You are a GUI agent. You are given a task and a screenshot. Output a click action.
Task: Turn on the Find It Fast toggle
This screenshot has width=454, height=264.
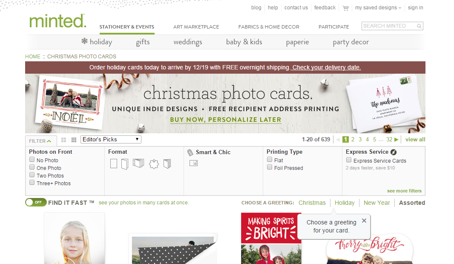pyautogui.click(x=36, y=202)
